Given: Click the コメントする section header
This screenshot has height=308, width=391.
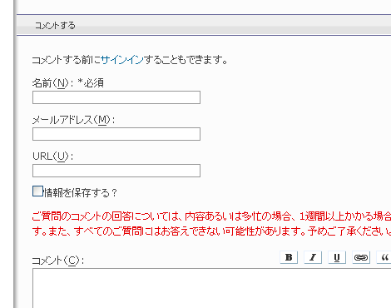Looking at the screenshot, I should click(204, 25).
